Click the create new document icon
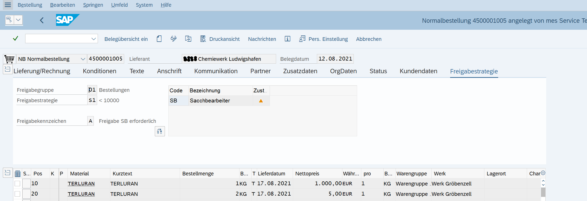The height and width of the screenshot is (201, 587). click(159, 39)
